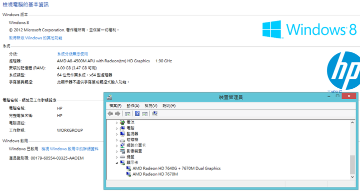Click the show/hide action pane toolbar icon

pyautogui.click(x=145, y=114)
